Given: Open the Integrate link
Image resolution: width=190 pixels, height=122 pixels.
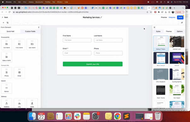Looking at the screenshot, I should 172,17.
